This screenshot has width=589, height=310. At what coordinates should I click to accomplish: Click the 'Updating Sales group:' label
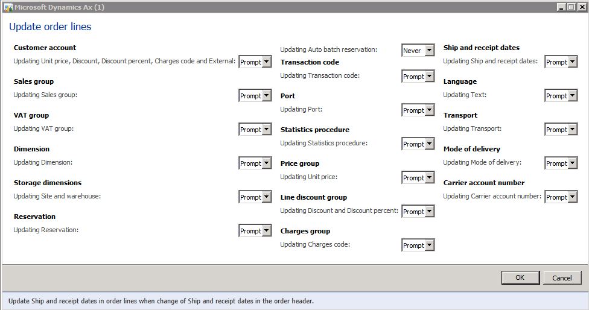click(x=45, y=95)
